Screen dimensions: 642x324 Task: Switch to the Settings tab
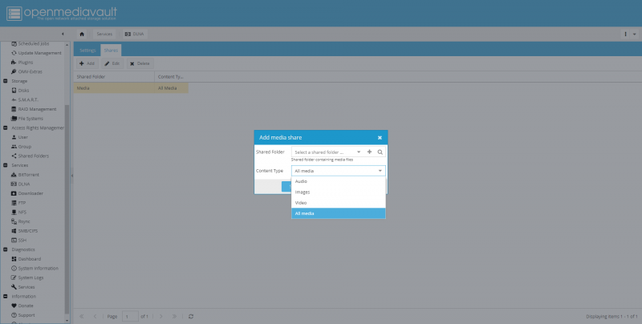click(87, 51)
